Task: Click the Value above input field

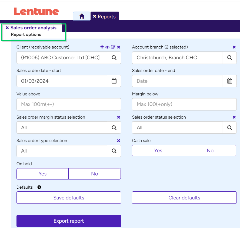Action: coord(69,104)
